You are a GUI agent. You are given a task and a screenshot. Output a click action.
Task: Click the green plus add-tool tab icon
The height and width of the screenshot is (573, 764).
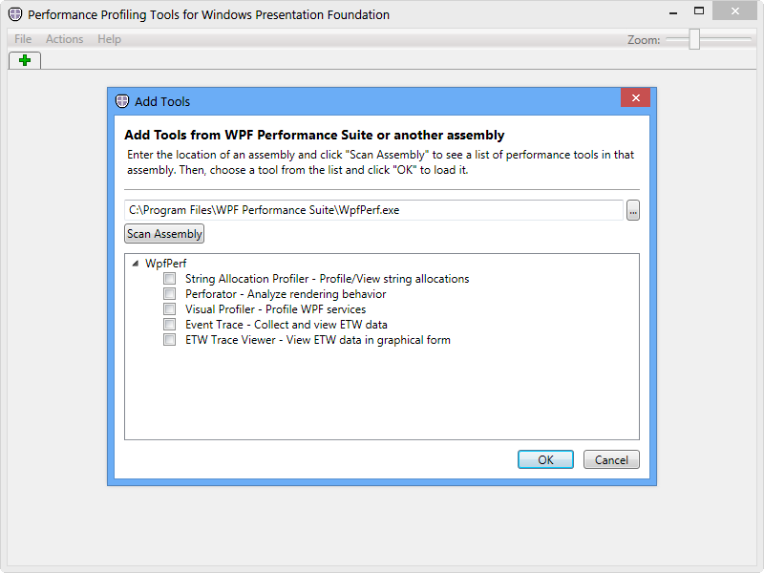(x=25, y=60)
